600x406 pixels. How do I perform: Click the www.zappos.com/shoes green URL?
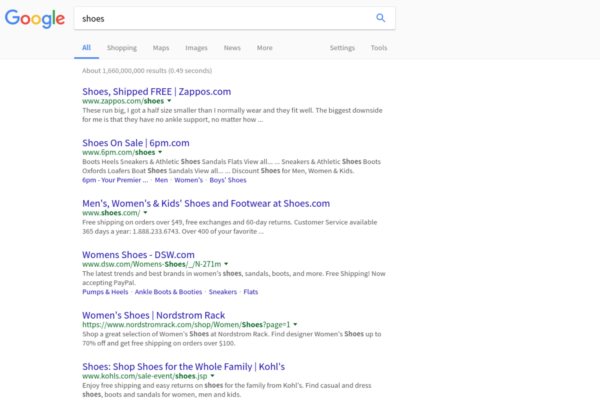coord(123,101)
